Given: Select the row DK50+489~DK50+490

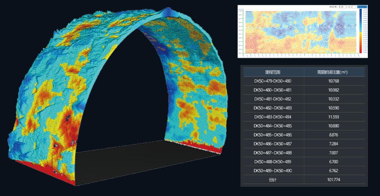Looking at the screenshot, I should point(304,171).
